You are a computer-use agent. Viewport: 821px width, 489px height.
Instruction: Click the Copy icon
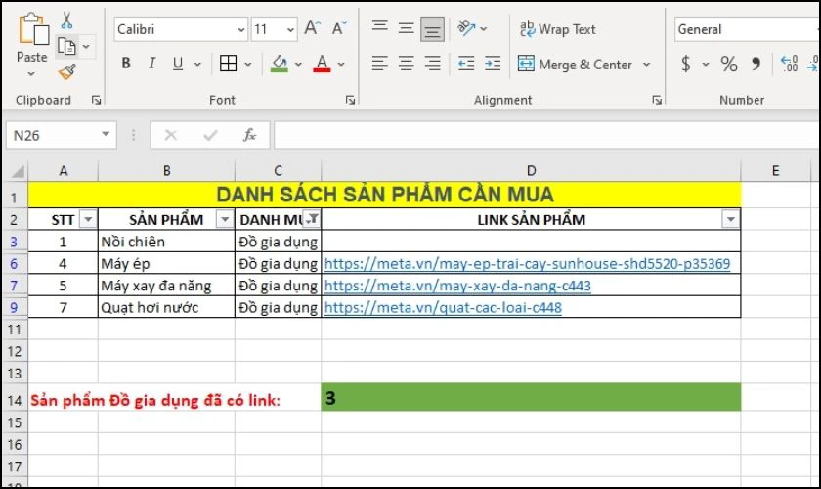(x=66, y=47)
